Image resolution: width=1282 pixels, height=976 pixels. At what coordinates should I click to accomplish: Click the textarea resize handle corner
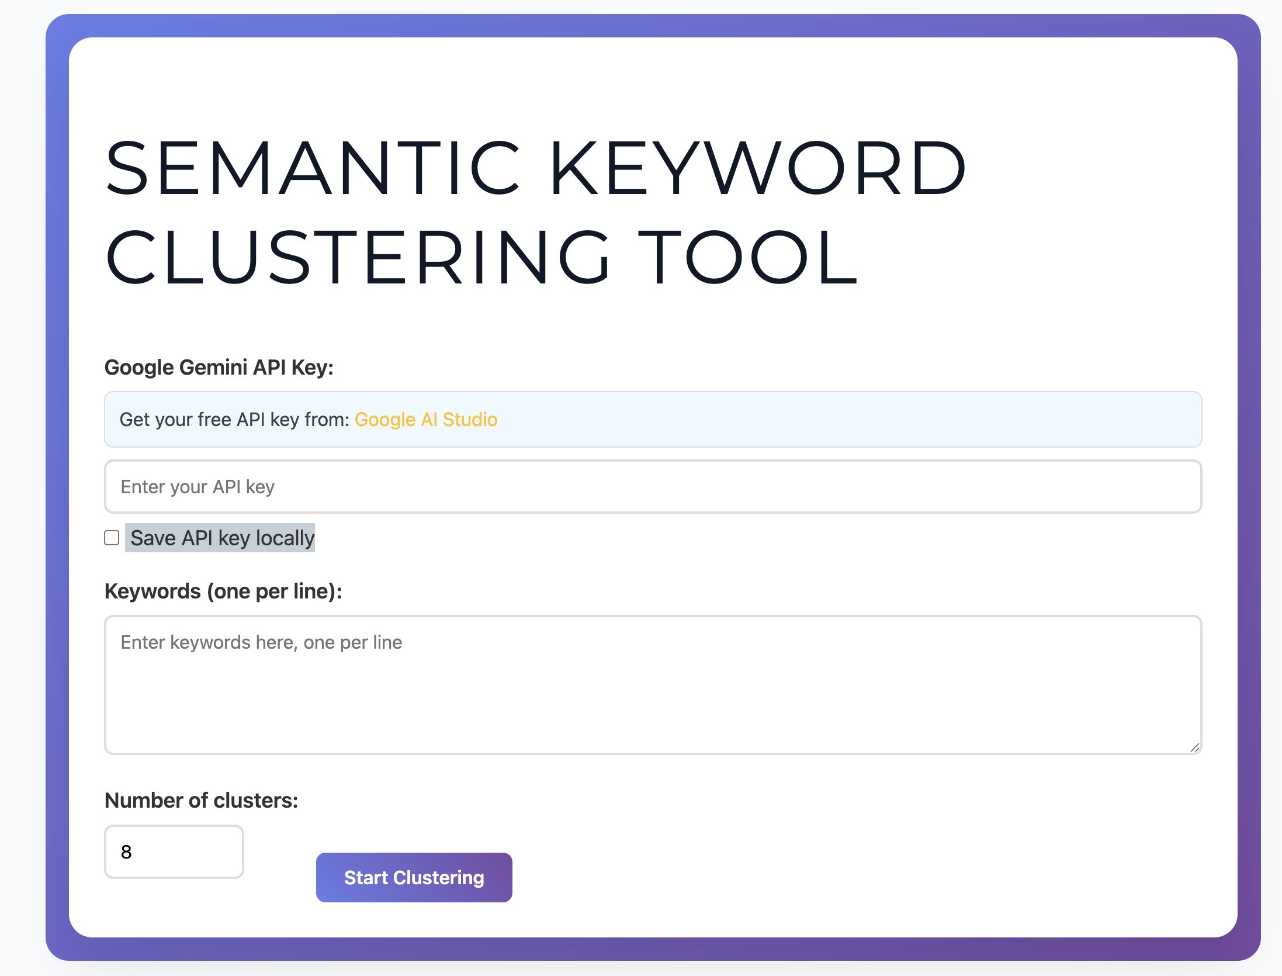pos(1194,747)
